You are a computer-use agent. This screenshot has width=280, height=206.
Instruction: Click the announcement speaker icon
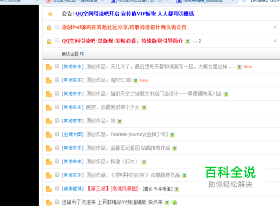(x=50, y=14)
